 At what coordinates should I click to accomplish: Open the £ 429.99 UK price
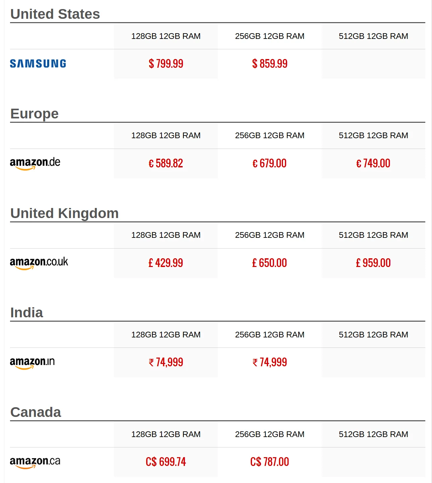(x=166, y=263)
